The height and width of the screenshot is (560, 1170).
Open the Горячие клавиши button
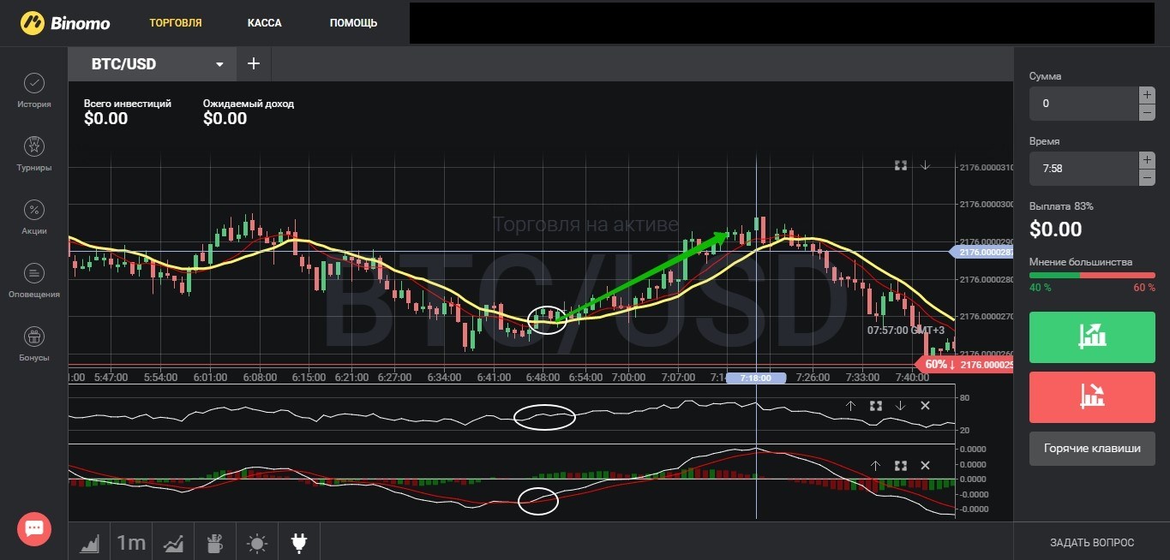click(1092, 448)
